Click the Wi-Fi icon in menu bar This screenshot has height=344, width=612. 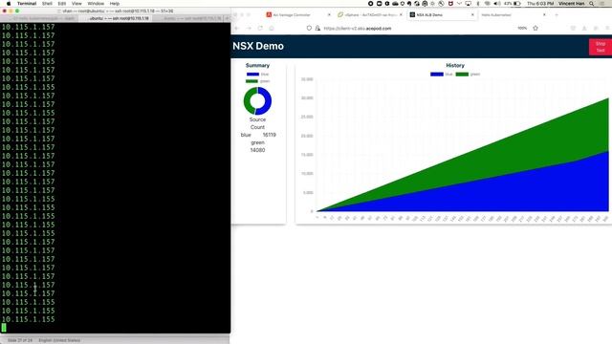pyautogui.click(x=488, y=4)
